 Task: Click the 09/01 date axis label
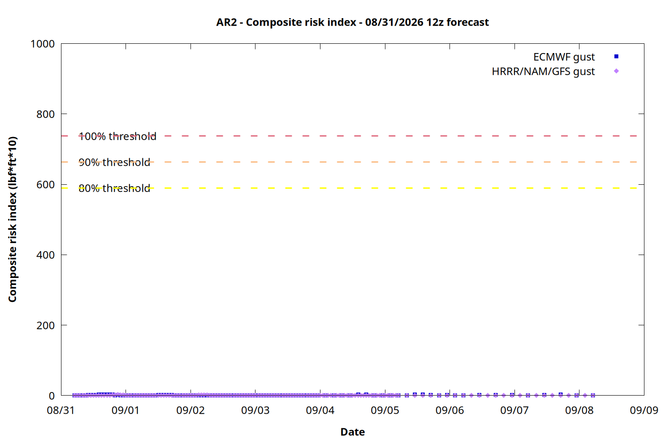(x=126, y=410)
